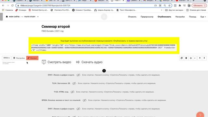This screenshot has width=208, height=117.
Task: Click inside the iframe HTML code block
Action: [104, 48]
